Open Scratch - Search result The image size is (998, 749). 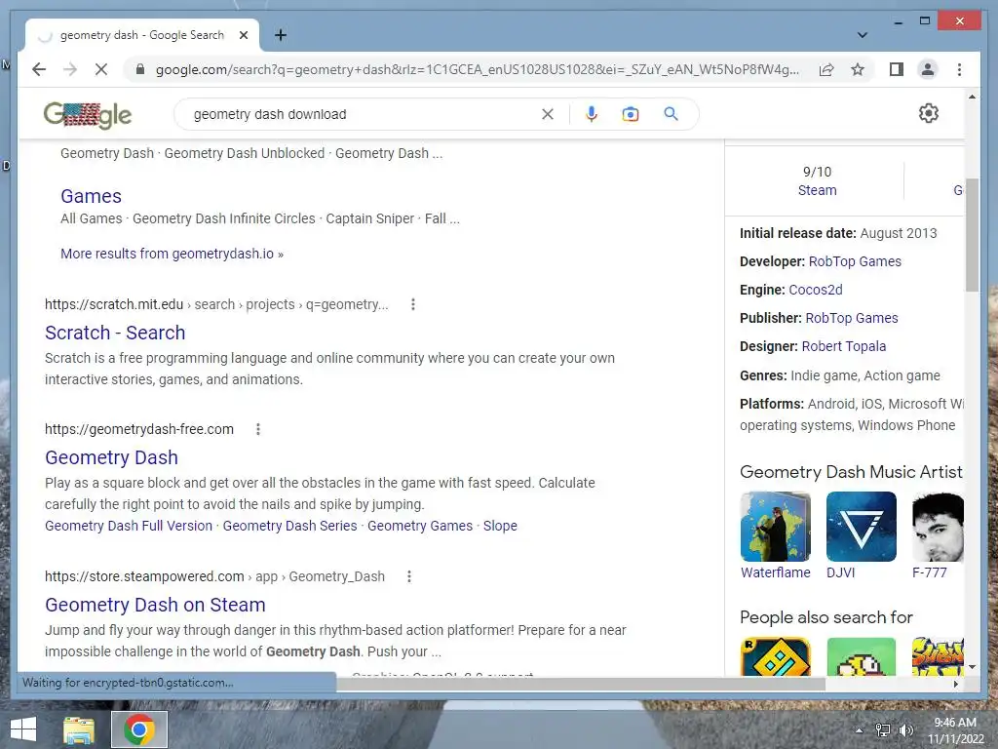(x=115, y=333)
